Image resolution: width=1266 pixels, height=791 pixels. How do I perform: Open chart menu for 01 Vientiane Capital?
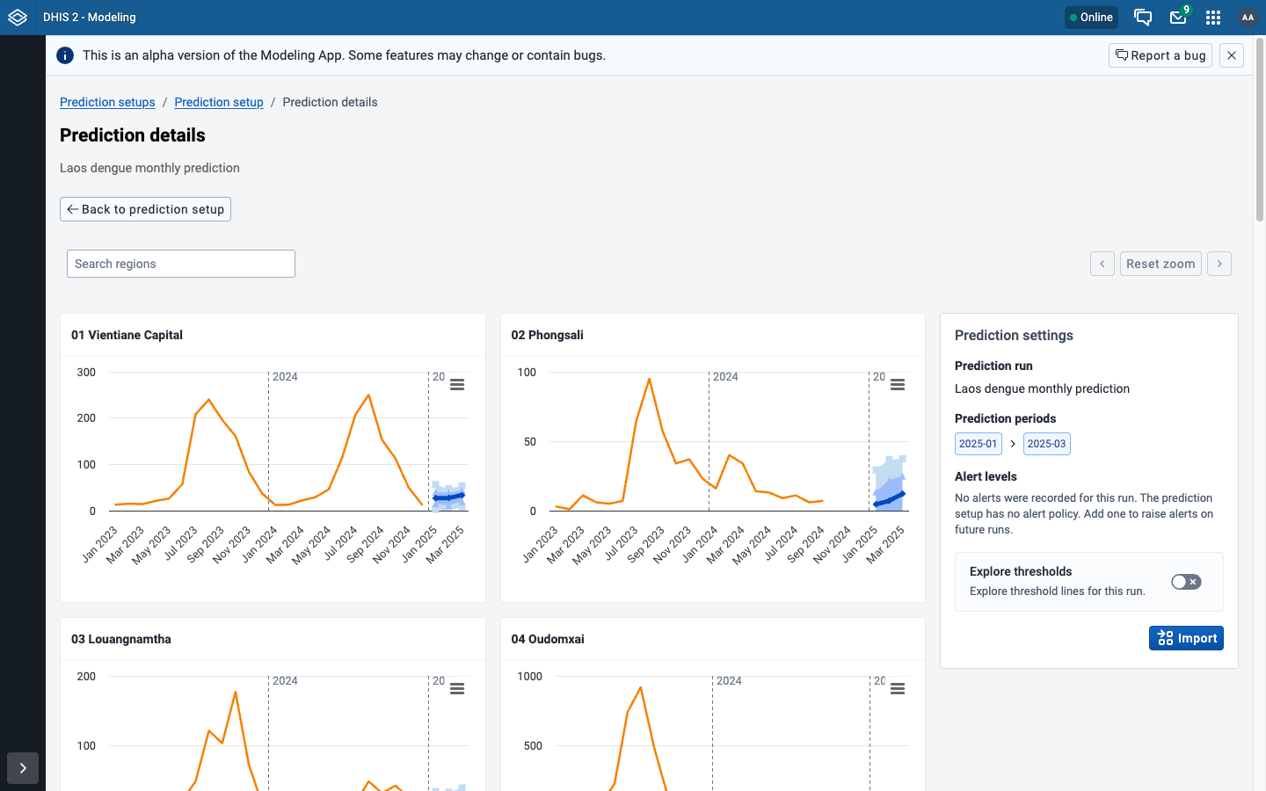[x=457, y=385]
